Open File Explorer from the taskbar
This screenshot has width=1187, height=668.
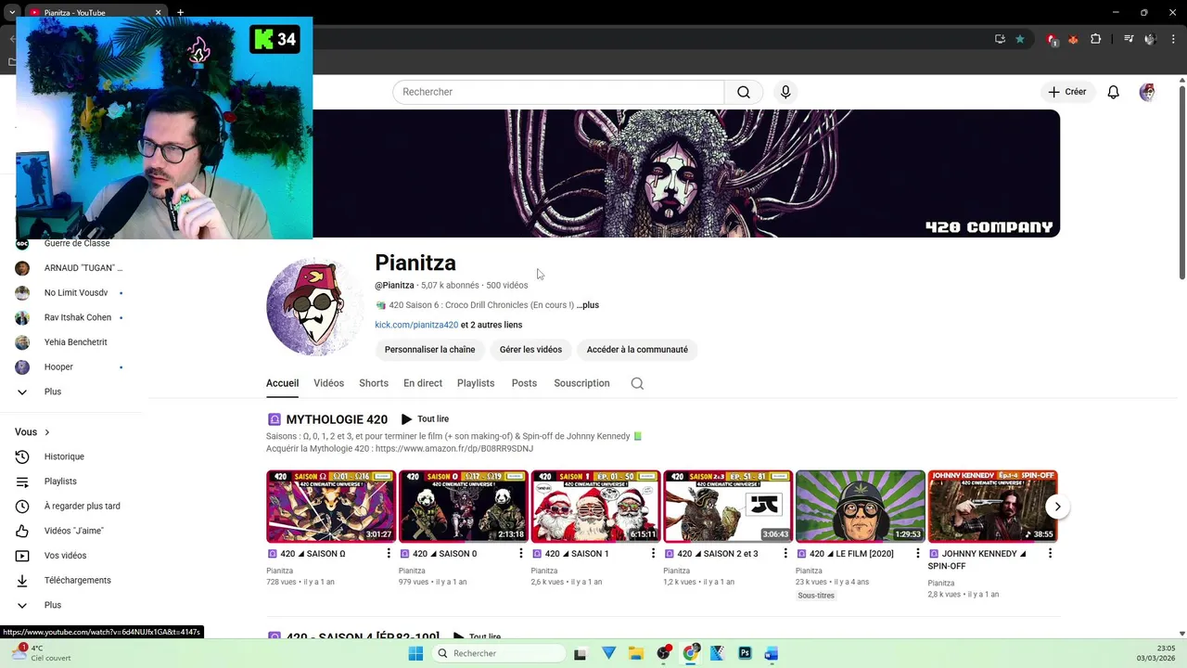pos(635,653)
